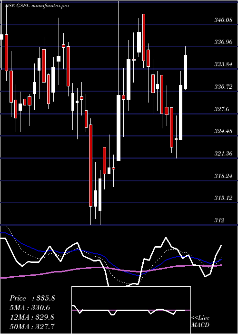Select the 315.12 price axis label
This screenshot has height=334, width=238.
click(223, 198)
